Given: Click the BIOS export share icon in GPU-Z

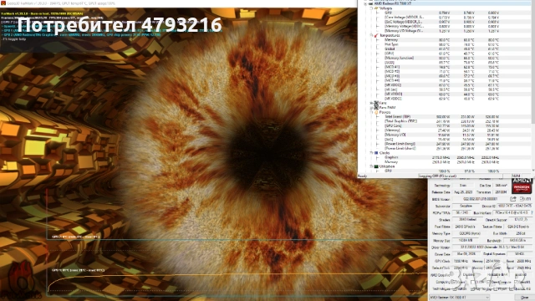Looking at the screenshot, I should click(x=512, y=199).
